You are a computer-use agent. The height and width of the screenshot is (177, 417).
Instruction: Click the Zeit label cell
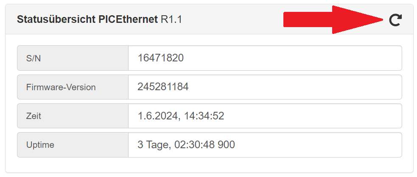click(x=73, y=116)
